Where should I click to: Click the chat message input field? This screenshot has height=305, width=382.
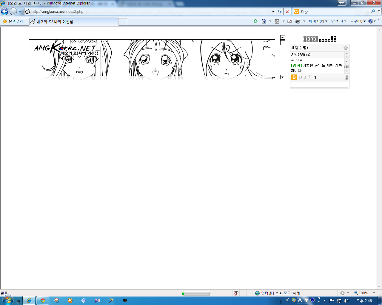(319, 85)
